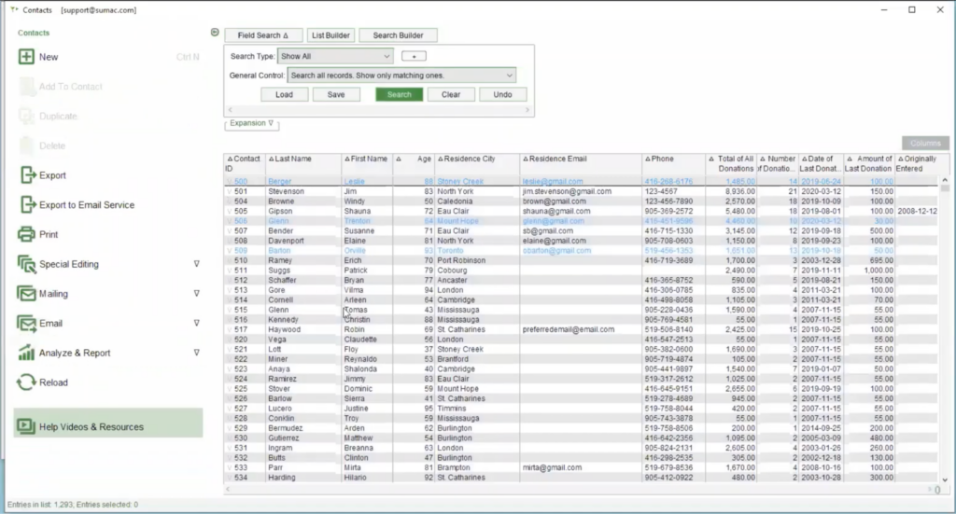Click New in the Contacts sidebar
Viewport: 956px width, 514px height.
click(x=49, y=57)
